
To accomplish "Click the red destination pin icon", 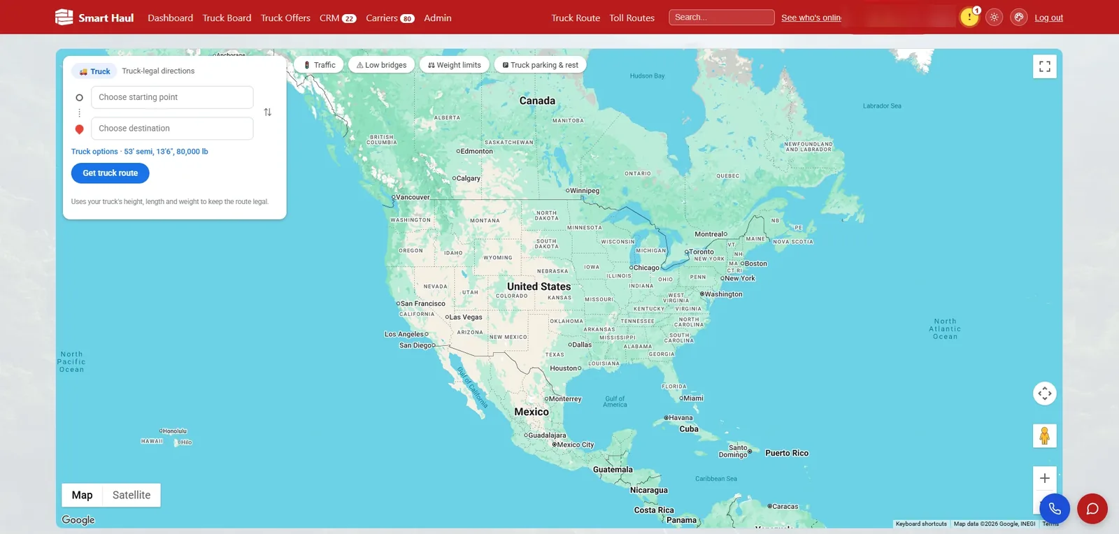I will pos(79,129).
